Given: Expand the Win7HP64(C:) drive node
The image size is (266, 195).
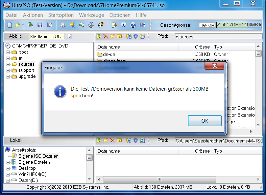Looking at the screenshot, I should (8, 174).
